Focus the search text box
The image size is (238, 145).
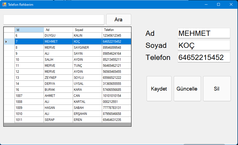(54, 20)
